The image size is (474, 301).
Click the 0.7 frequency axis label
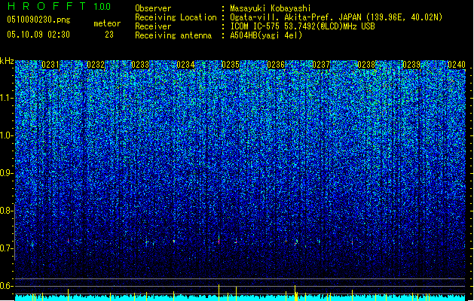pos(7,248)
